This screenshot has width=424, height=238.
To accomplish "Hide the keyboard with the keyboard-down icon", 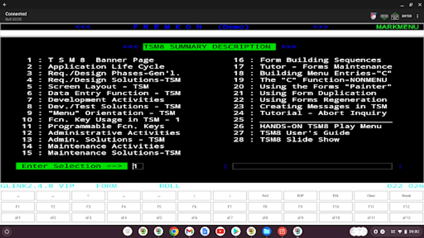I will pyautogui.click(x=384, y=16).
